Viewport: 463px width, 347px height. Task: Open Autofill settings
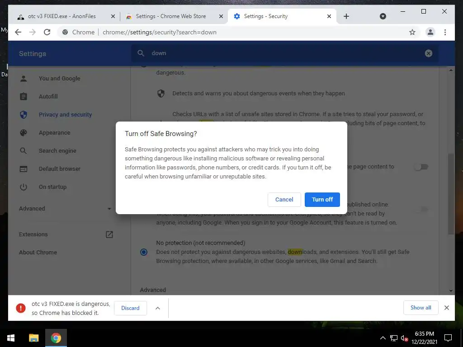[48, 97]
